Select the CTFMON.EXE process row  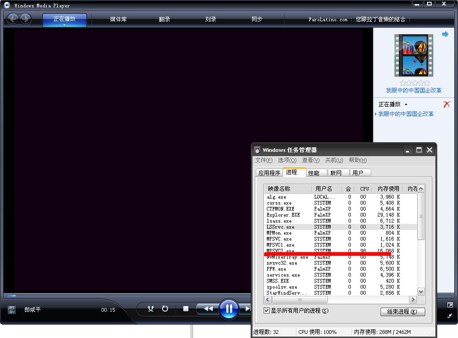pyautogui.click(x=340, y=209)
